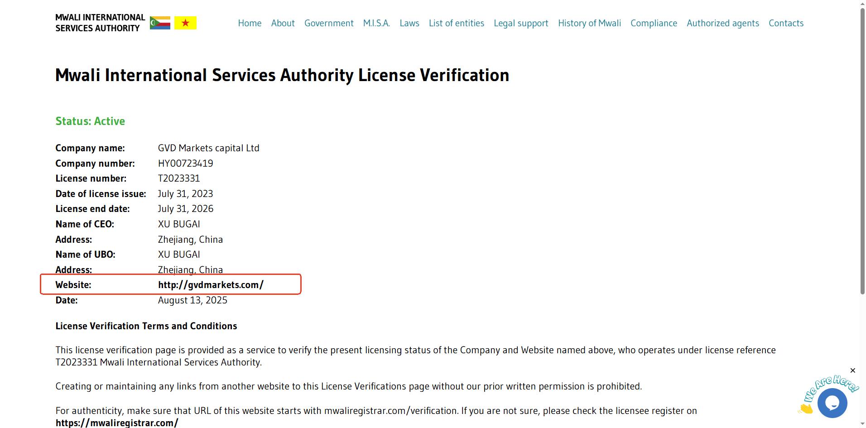
Task: Open the Authorized agents page
Action: point(722,23)
